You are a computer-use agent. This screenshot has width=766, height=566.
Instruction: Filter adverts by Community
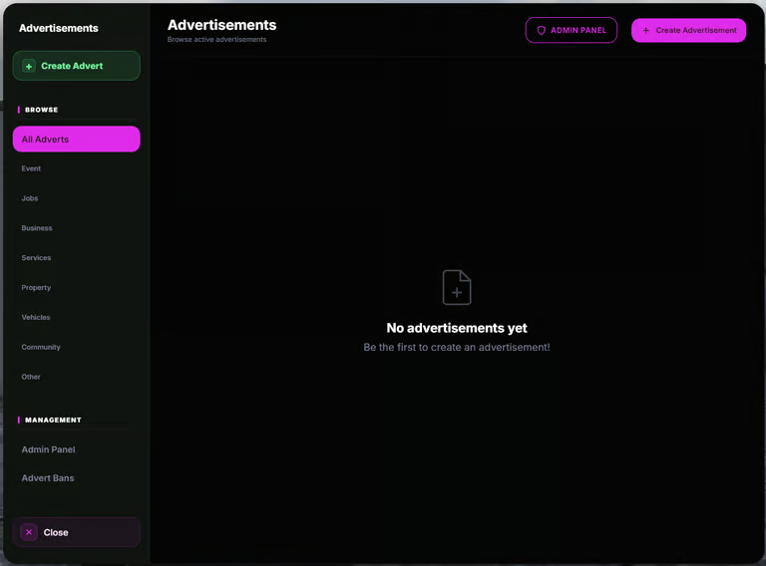pos(76,348)
